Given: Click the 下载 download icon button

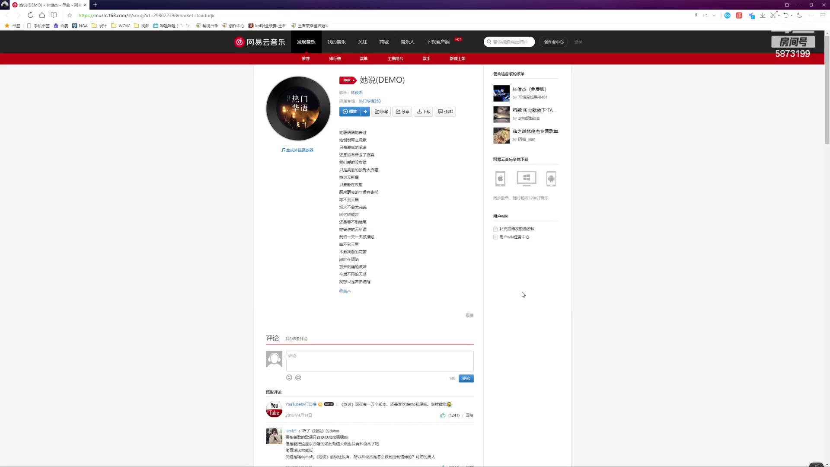Looking at the screenshot, I should point(424,112).
